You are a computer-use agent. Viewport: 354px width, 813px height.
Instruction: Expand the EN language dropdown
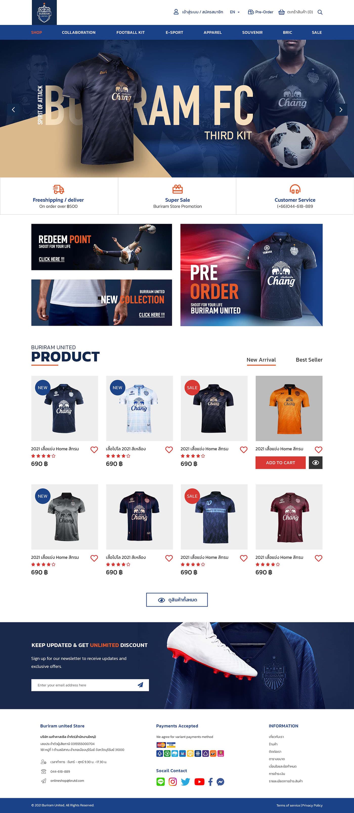click(235, 12)
